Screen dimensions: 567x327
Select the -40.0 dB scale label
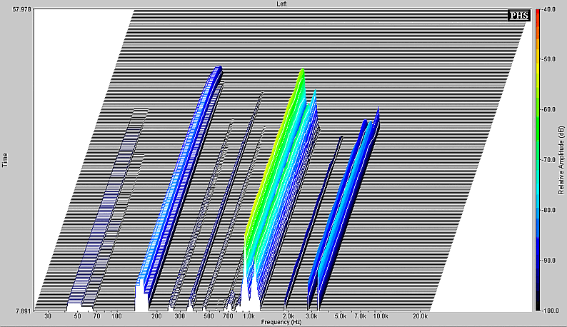[550, 9]
